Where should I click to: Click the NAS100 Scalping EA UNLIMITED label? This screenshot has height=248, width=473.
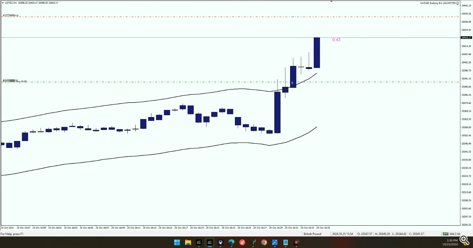pos(438,3)
